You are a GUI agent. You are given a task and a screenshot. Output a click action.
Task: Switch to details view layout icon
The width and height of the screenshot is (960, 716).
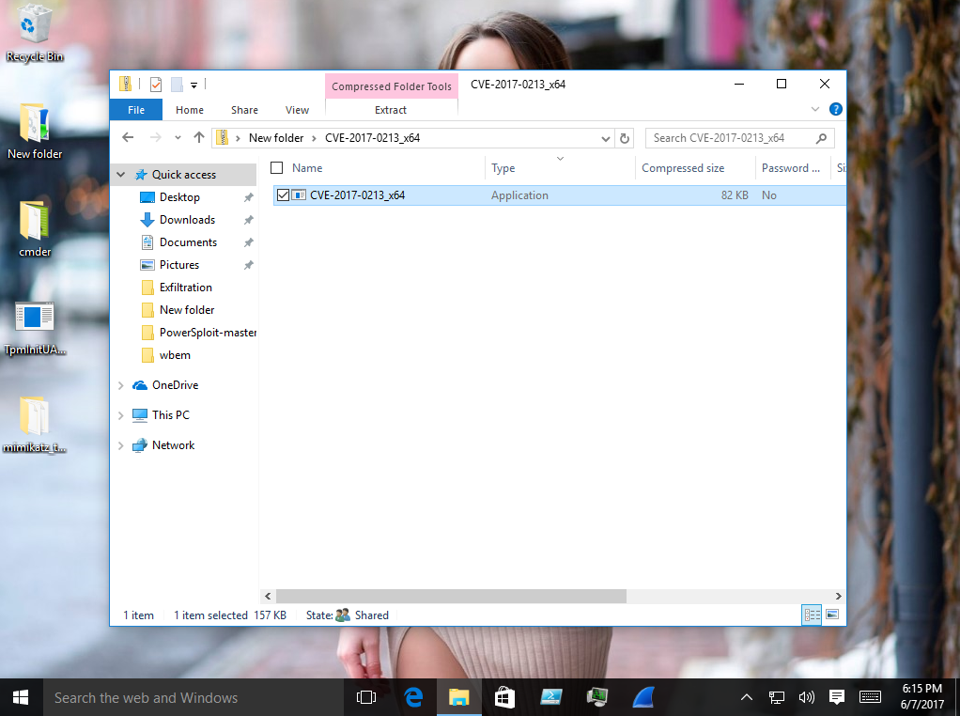tap(812, 615)
